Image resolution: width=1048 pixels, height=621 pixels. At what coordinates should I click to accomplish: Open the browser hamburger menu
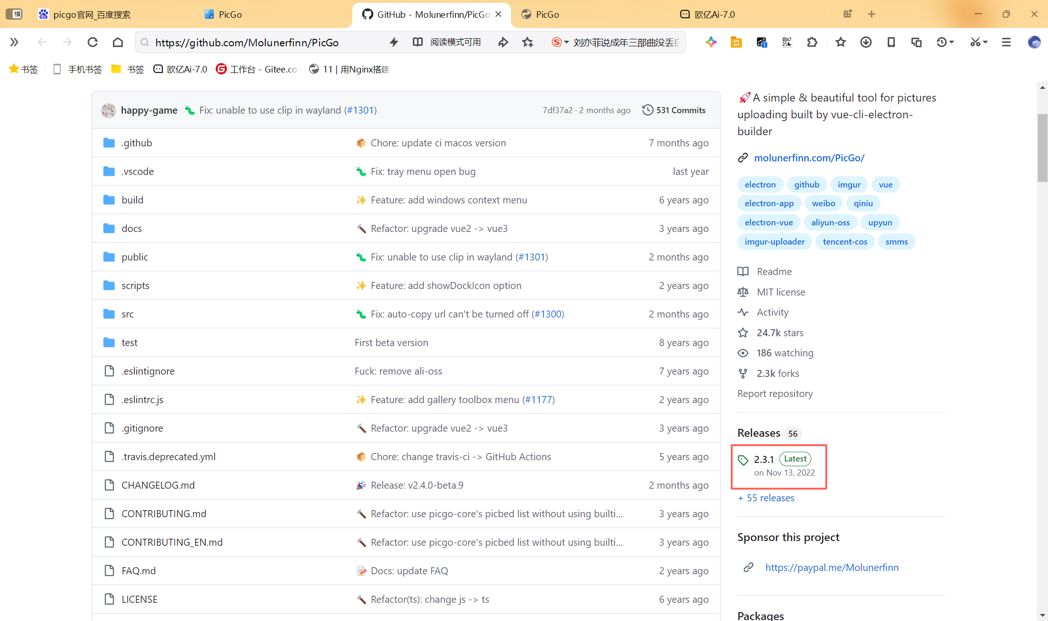pos(1006,42)
